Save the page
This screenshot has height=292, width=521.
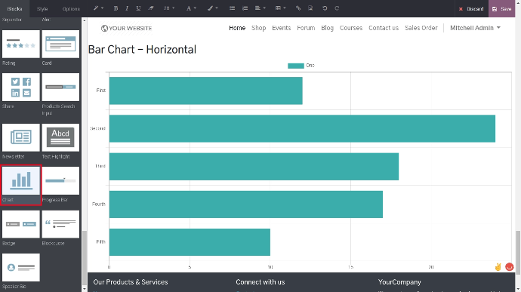click(501, 8)
